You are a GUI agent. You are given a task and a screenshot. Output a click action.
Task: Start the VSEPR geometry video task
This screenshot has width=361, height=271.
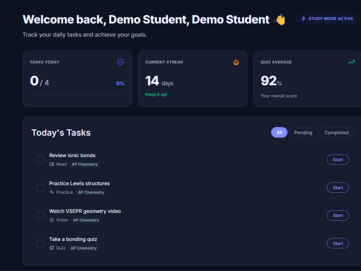pos(338,215)
